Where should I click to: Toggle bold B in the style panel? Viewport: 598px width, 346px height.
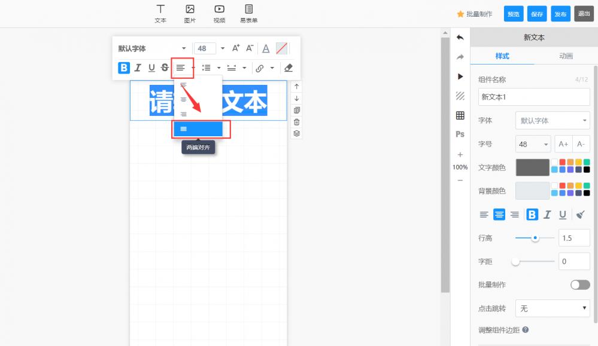(x=532, y=215)
